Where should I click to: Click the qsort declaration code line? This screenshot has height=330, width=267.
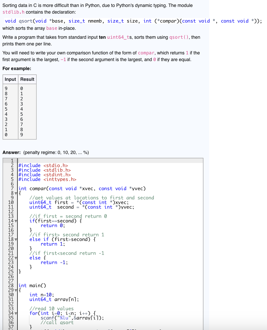tap(133, 21)
